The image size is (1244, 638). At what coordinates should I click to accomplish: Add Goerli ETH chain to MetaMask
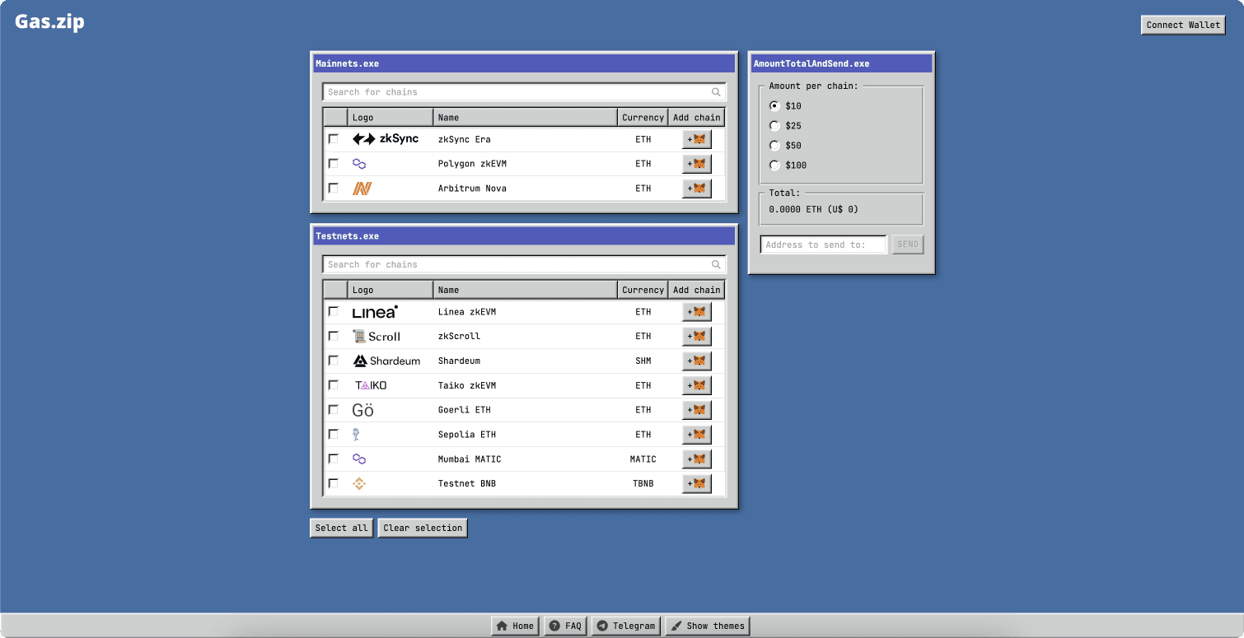point(697,410)
